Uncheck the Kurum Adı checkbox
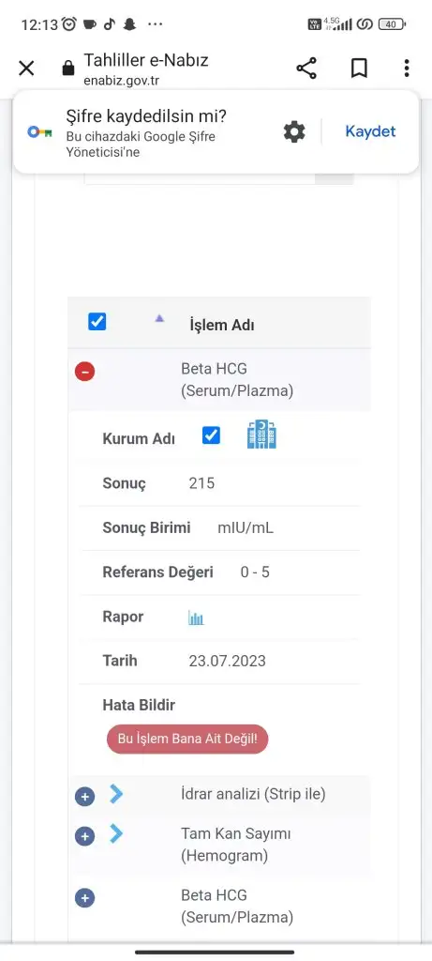This screenshot has height=961, width=432. [211, 435]
